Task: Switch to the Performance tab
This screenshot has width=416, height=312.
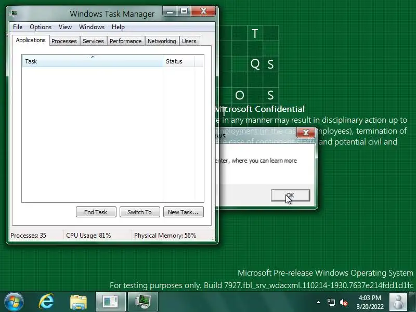Action: point(126,41)
